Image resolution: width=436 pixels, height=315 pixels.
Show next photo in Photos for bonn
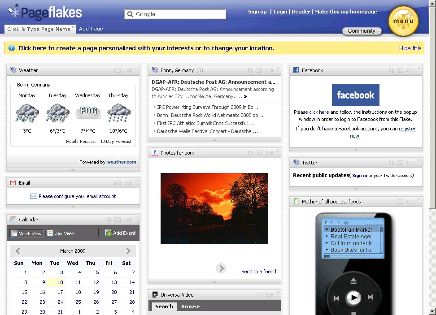click(x=221, y=268)
